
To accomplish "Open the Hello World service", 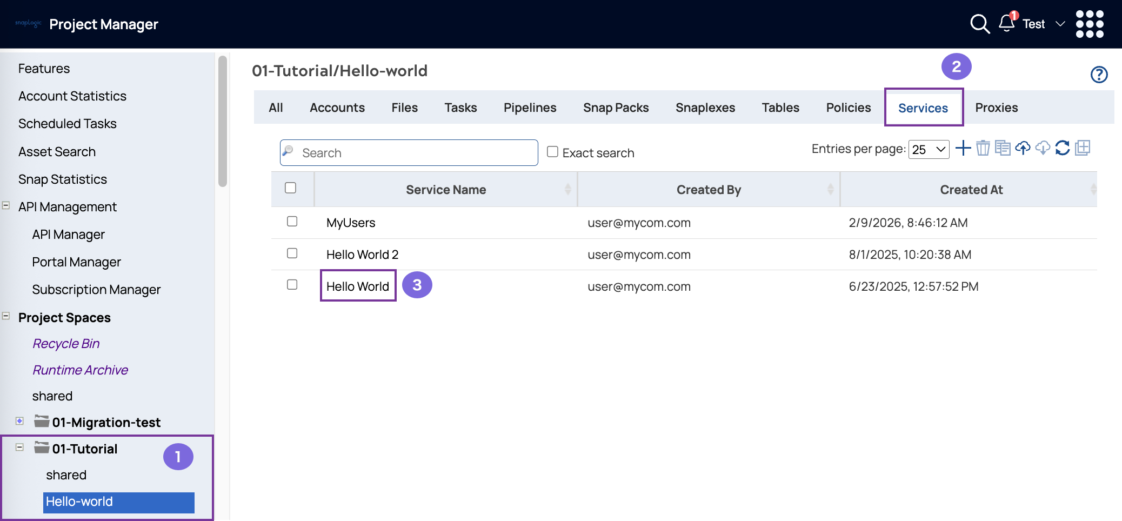I will [358, 286].
